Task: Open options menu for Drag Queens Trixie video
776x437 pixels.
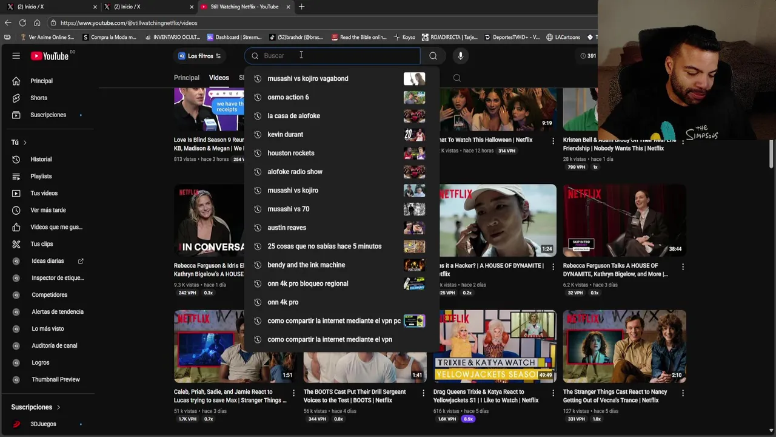Action: pyautogui.click(x=553, y=393)
